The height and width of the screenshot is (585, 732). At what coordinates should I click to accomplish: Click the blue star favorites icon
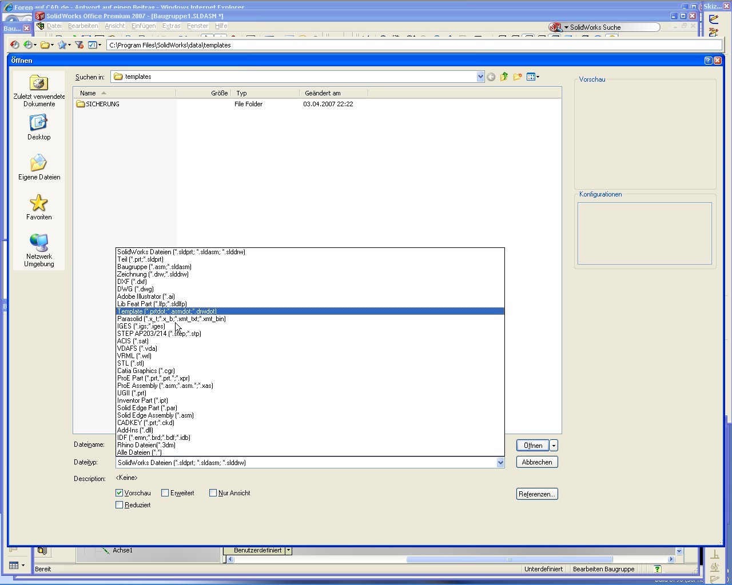(x=63, y=45)
